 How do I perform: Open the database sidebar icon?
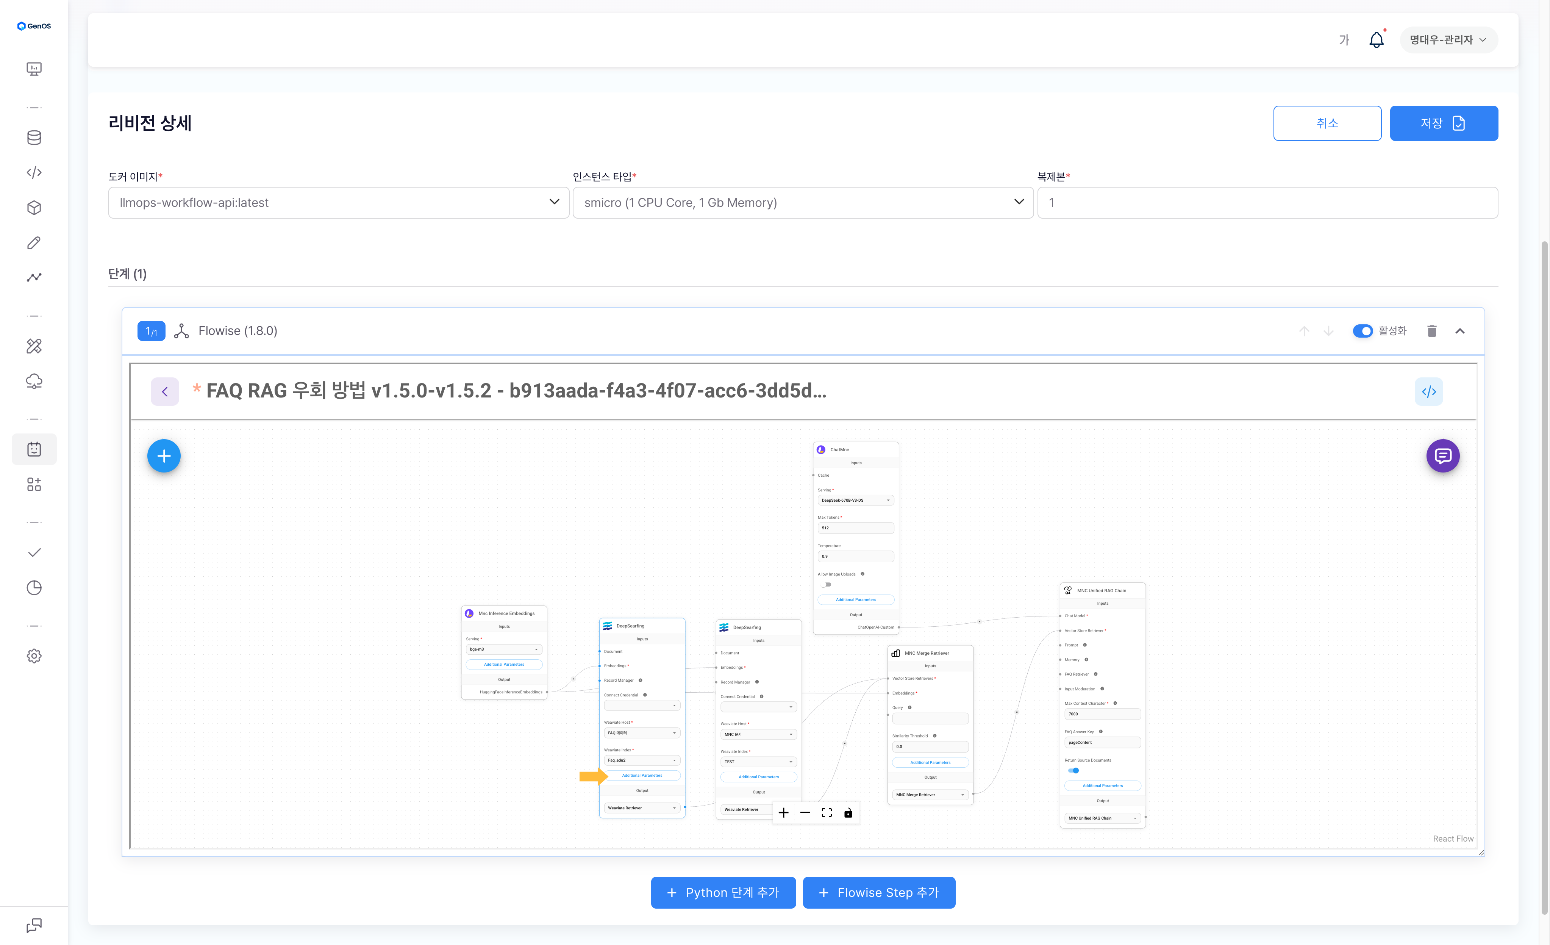[34, 138]
